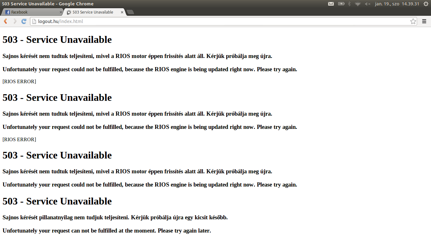Image resolution: width=431 pixels, height=242 pixels.
Task: Click the address bar showing logout.hu/index.html
Action: pos(224,21)
